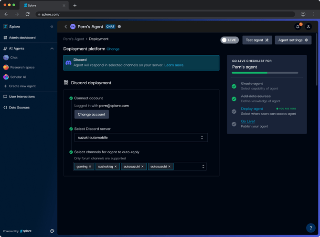
Task: Click Create new agent
Action: click(x=20, y=86)
